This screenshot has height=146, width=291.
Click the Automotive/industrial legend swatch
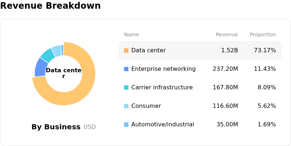pyautogui.click(x=126, y=125)
